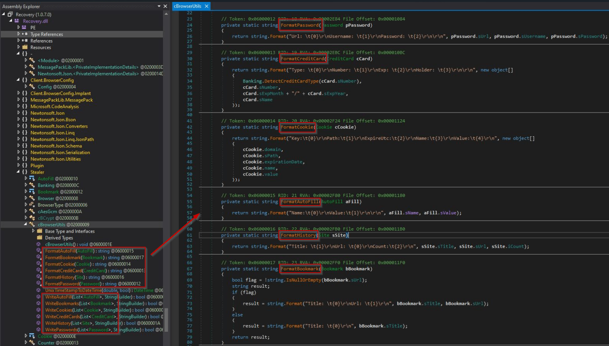Viewport: 609px width, 346px height.
Task: Click the Recovery (1.0.7.0) assembly icon
Action: [10, 15]
